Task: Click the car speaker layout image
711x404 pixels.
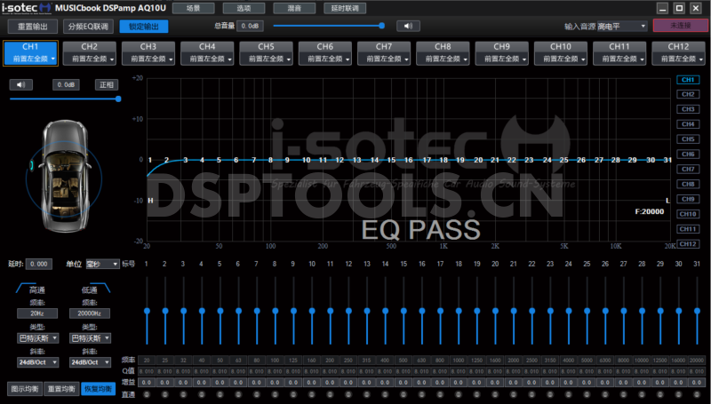Action: coord(64,176)
